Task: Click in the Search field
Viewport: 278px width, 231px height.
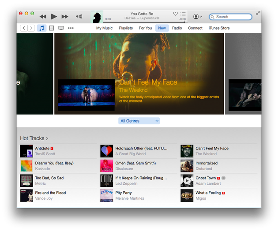Action: coord(230,17)
